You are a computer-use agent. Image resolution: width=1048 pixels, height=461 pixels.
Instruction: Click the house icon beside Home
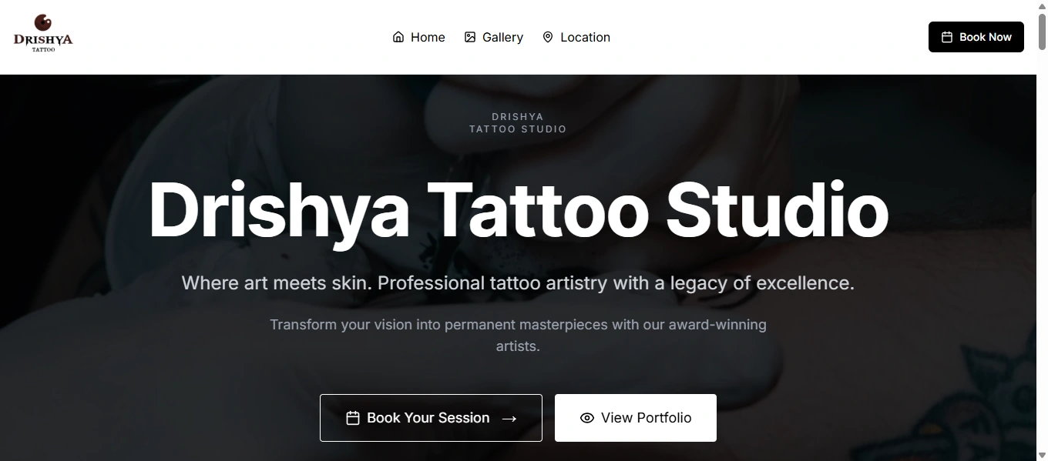coord(398,37)
